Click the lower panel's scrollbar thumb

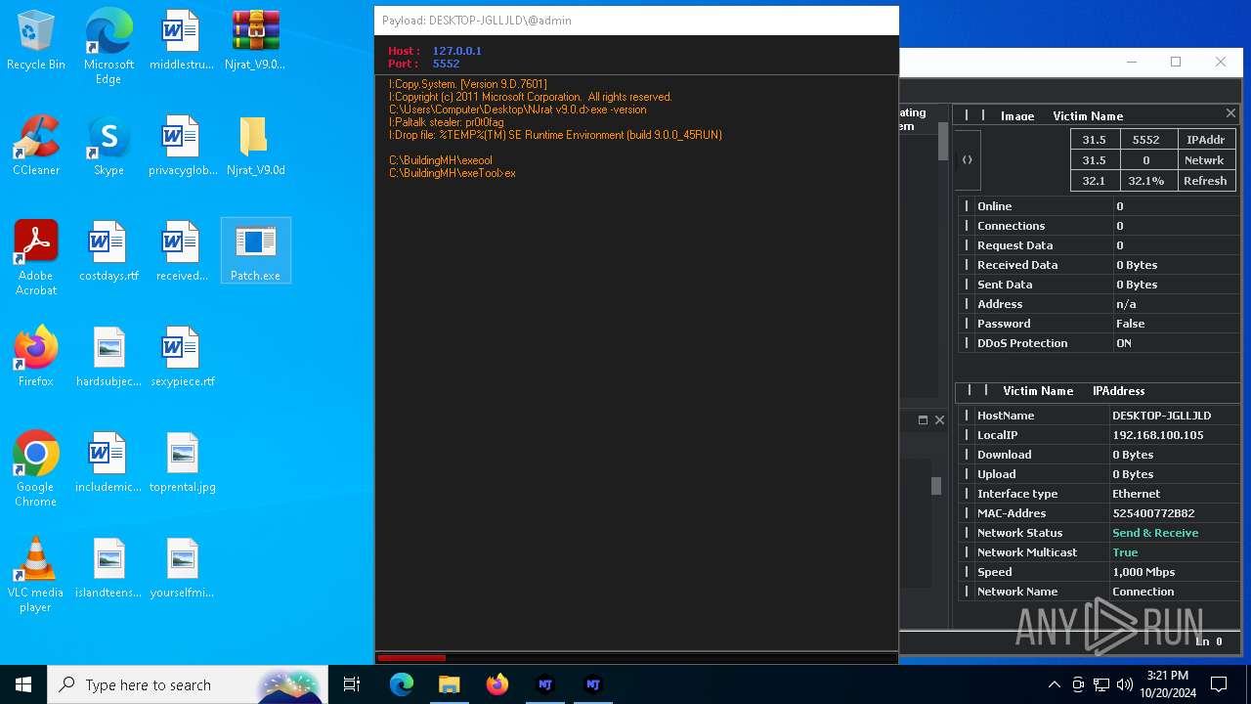tap(935, 486)
